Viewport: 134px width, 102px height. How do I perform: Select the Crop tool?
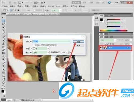coord(3,30)
